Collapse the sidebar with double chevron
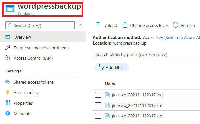The width and height of the screenshot is (200, 124). 81,25
